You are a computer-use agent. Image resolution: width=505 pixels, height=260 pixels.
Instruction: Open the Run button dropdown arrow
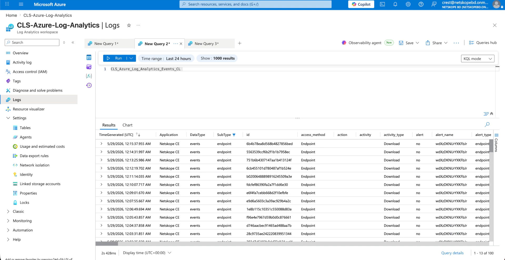pyautogui.click(x=131, y=58)
